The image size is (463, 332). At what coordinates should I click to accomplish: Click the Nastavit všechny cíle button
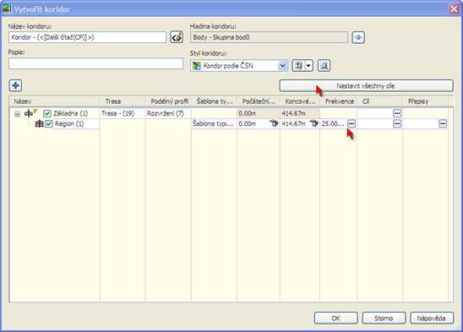(x=366, y=86)
